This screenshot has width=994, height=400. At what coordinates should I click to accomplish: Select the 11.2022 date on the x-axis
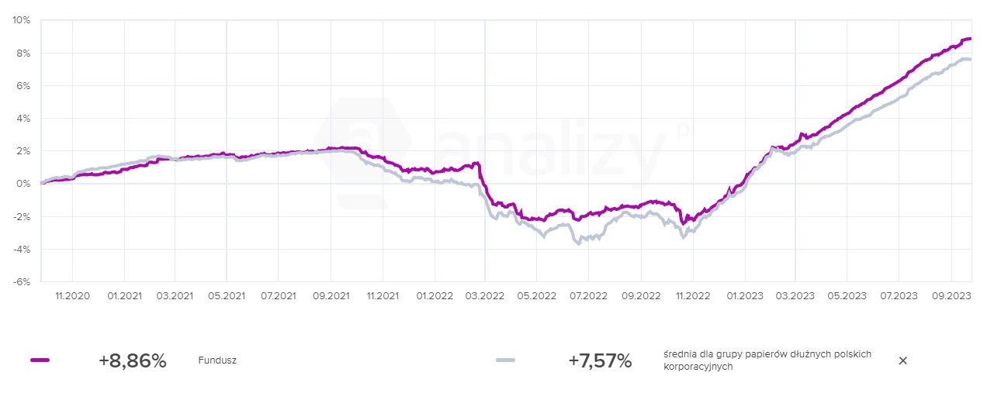pos(692,295)
